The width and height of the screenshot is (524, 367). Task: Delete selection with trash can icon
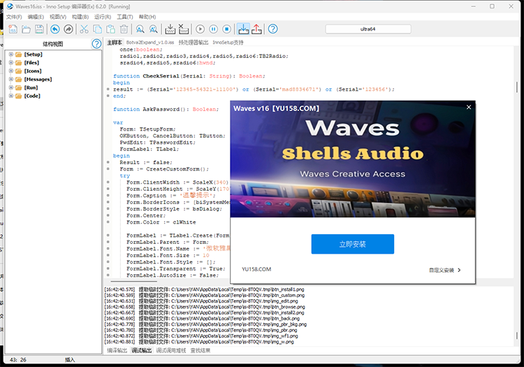click(124, 29)
